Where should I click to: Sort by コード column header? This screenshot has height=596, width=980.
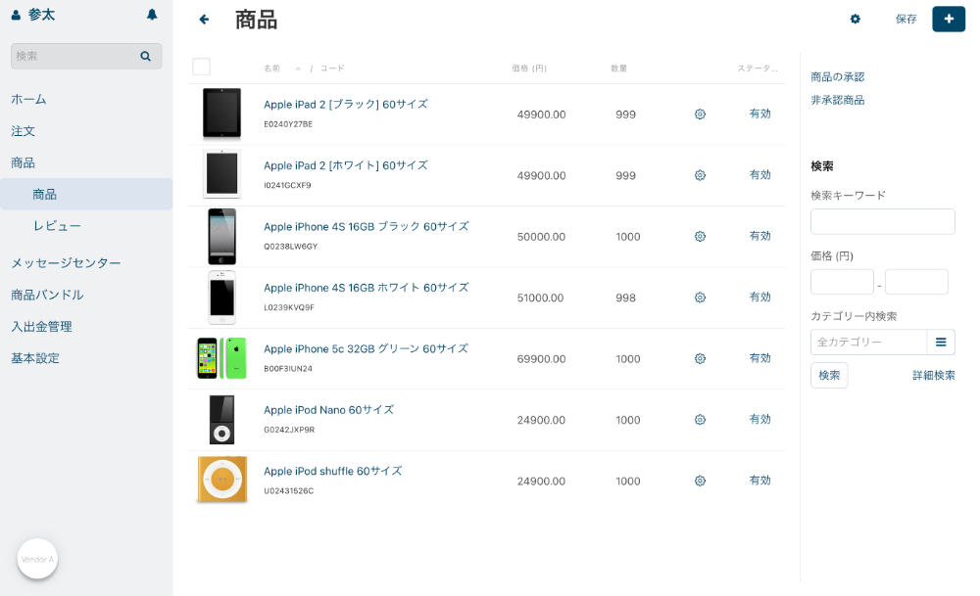tap(332, 69)
